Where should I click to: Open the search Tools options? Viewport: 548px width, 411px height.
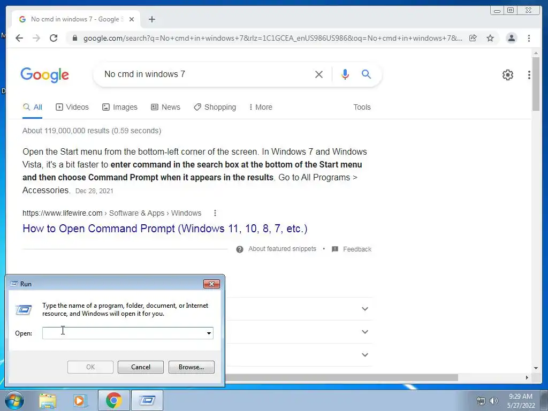click(362, 107)
